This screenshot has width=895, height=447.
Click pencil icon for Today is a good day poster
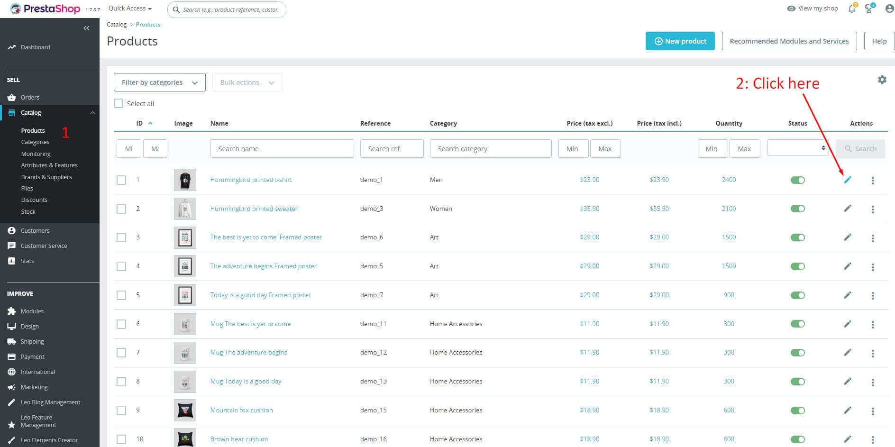(x=848, y=295)
